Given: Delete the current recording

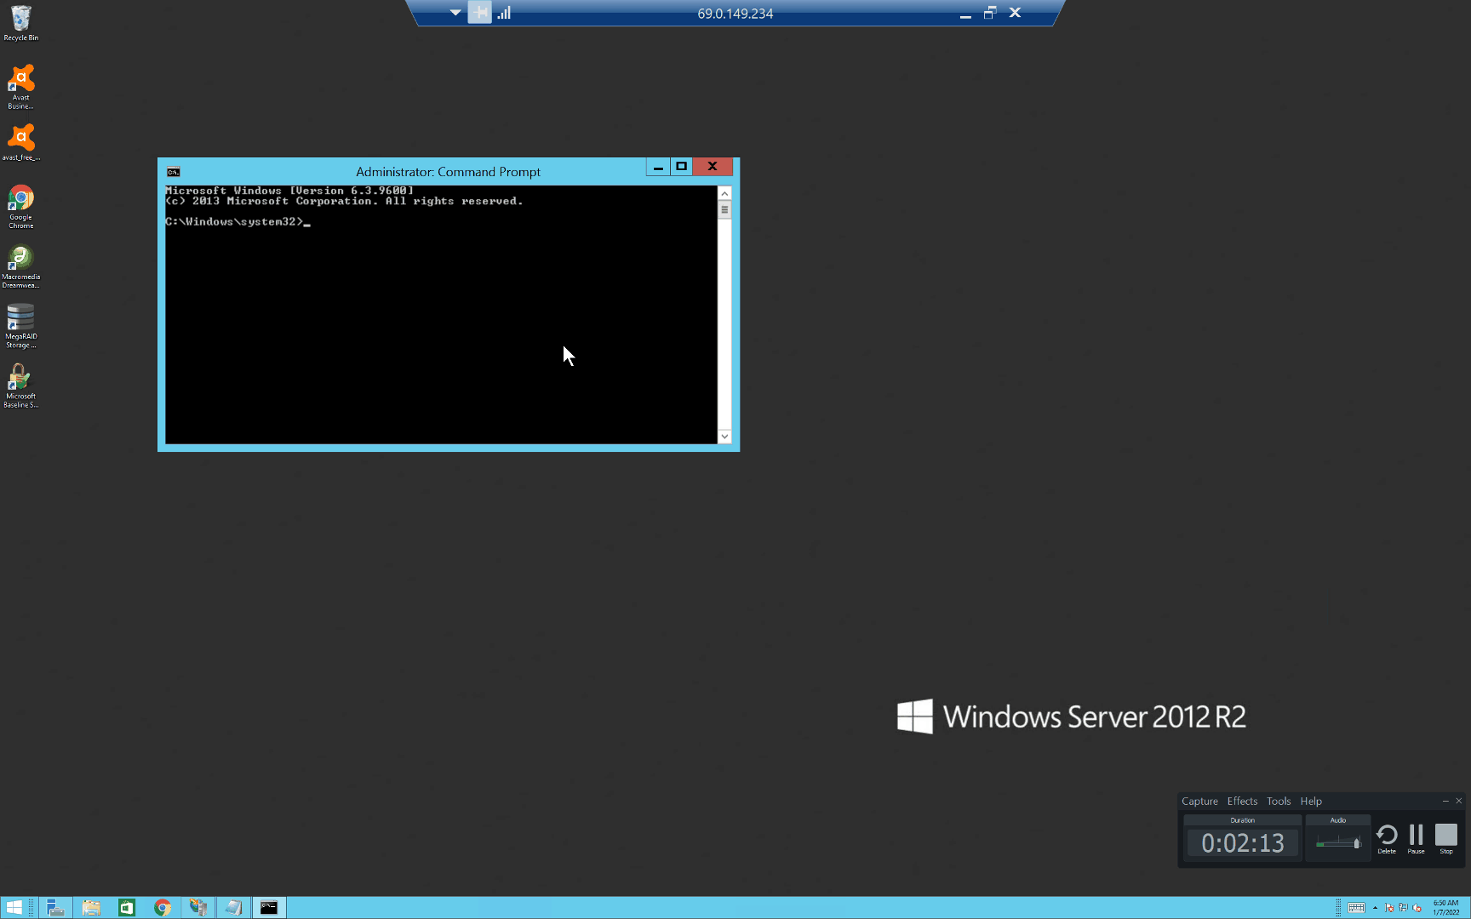Looking at the screenshot, I should coord(1387,839).
